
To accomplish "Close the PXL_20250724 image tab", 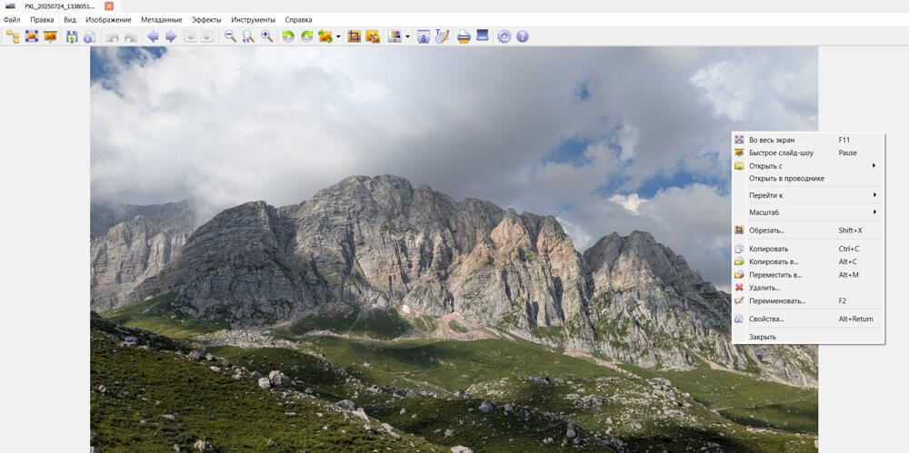I will coord(109,5).
